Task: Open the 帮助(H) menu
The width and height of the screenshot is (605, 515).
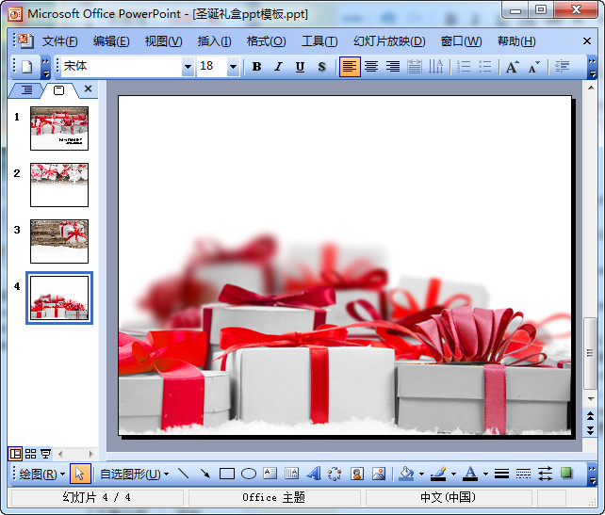Action: coord(516,40)
